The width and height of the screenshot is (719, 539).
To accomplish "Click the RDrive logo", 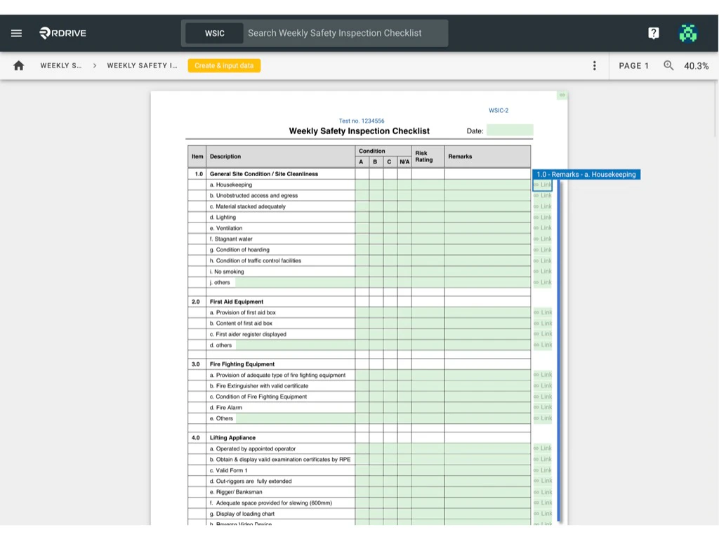I will [x=62, y=33].
